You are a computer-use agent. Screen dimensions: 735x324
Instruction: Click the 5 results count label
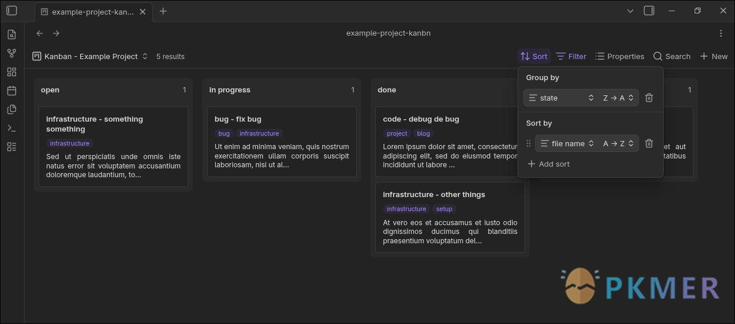tap(170, 56)
